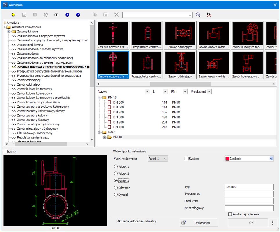Click the X delete icon in toolbar
Viewport: 280px width, 232px height.
coord(116,14)
